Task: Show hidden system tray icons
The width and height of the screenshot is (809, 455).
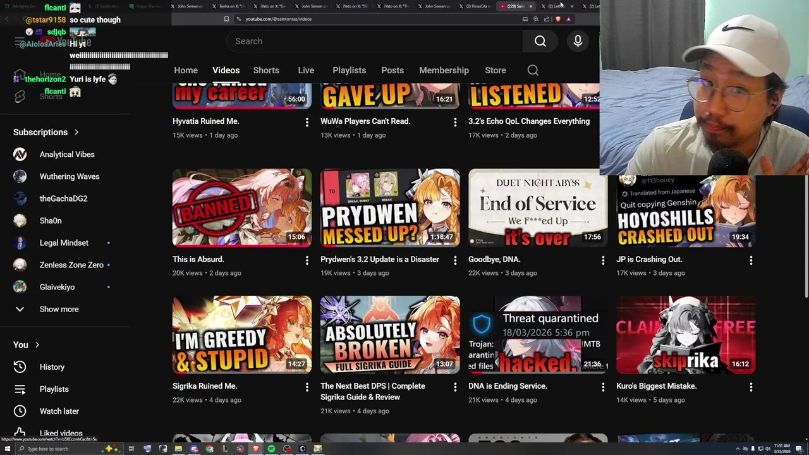Action: (x=738, y=449)
